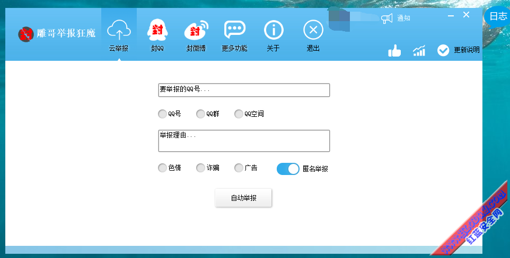Select the QQ群 radio option
510x258 pixels.
tap(200, 114)
